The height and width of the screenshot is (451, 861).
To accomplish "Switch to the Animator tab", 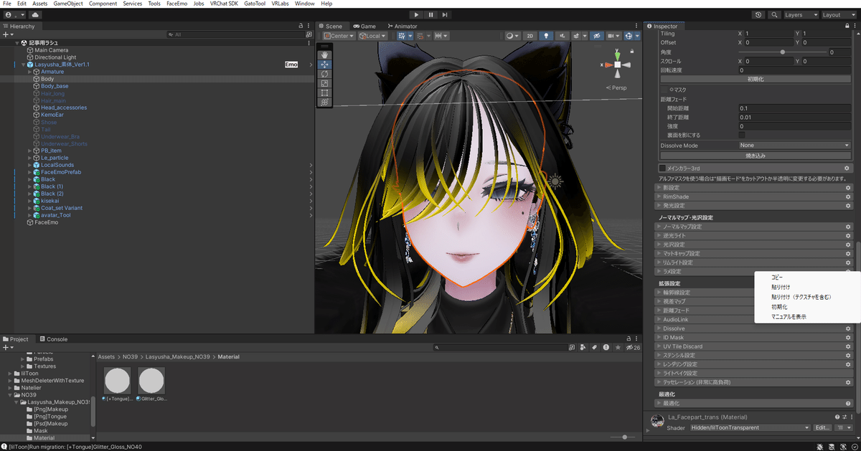I will [402, 27].
